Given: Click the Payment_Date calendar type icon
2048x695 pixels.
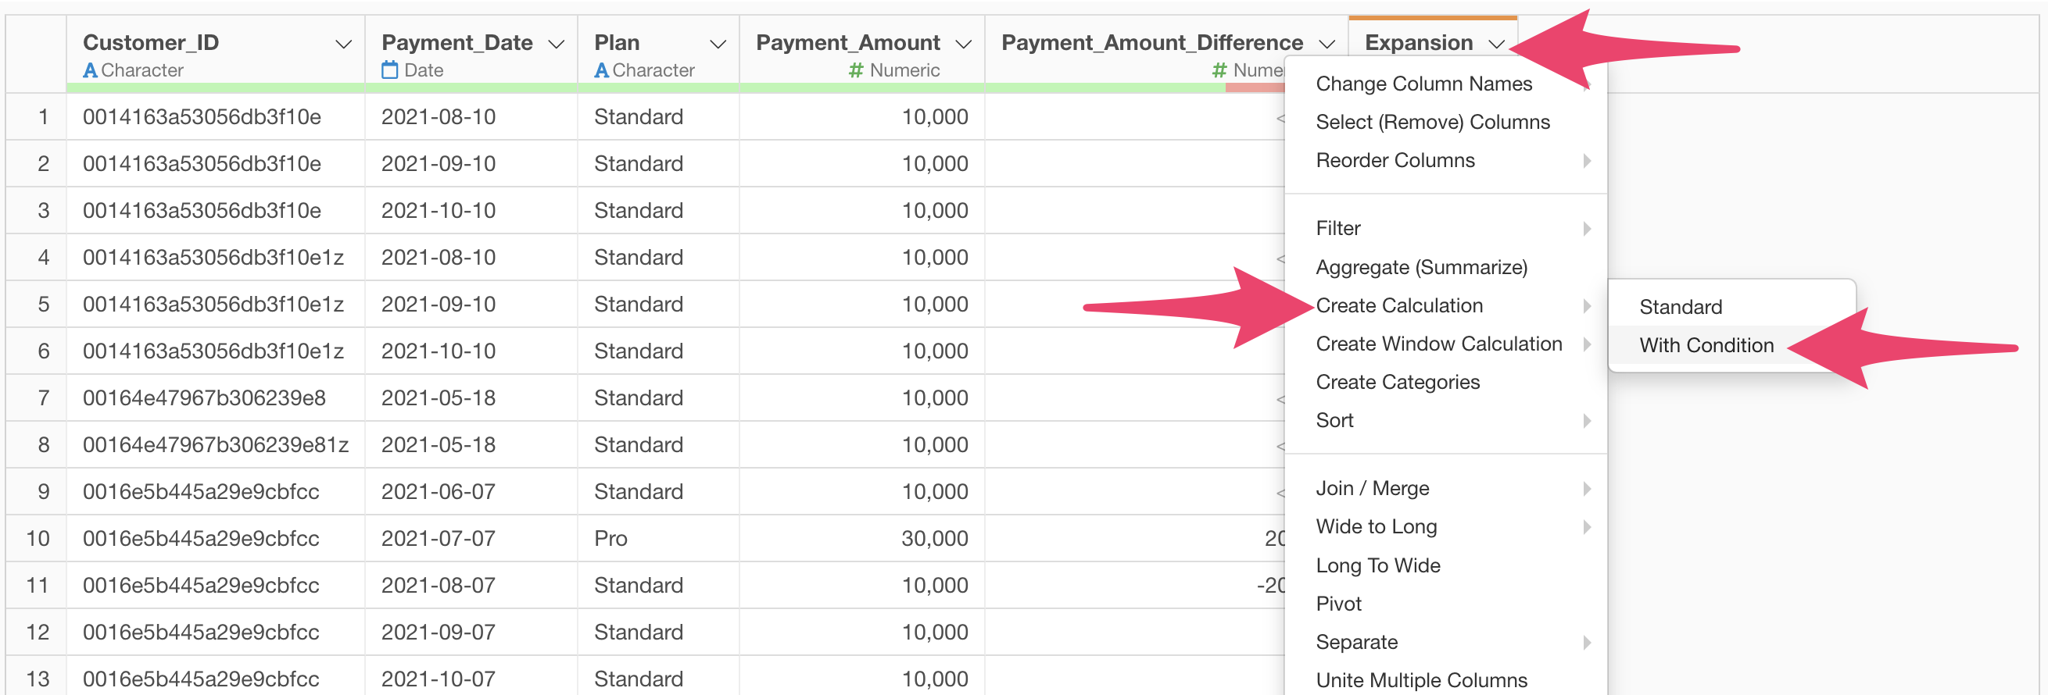Looking at the screenshot, I should [x=389, y=71].
